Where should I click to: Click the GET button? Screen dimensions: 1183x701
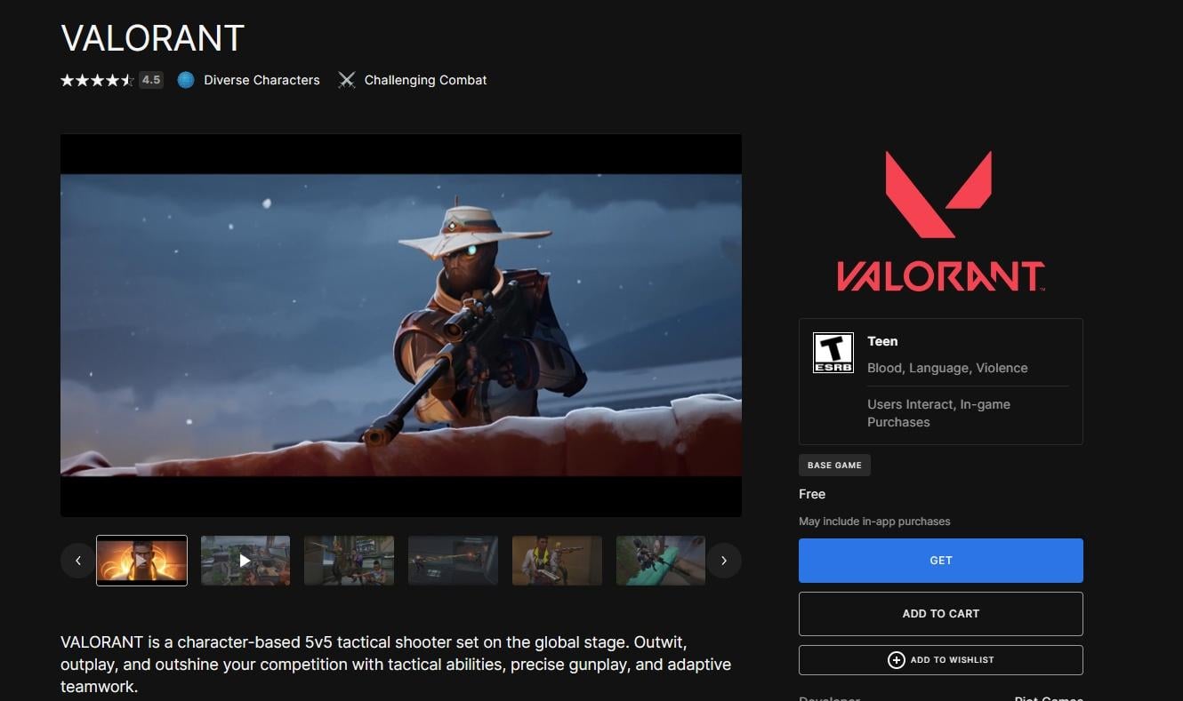(x=940, y=560)
